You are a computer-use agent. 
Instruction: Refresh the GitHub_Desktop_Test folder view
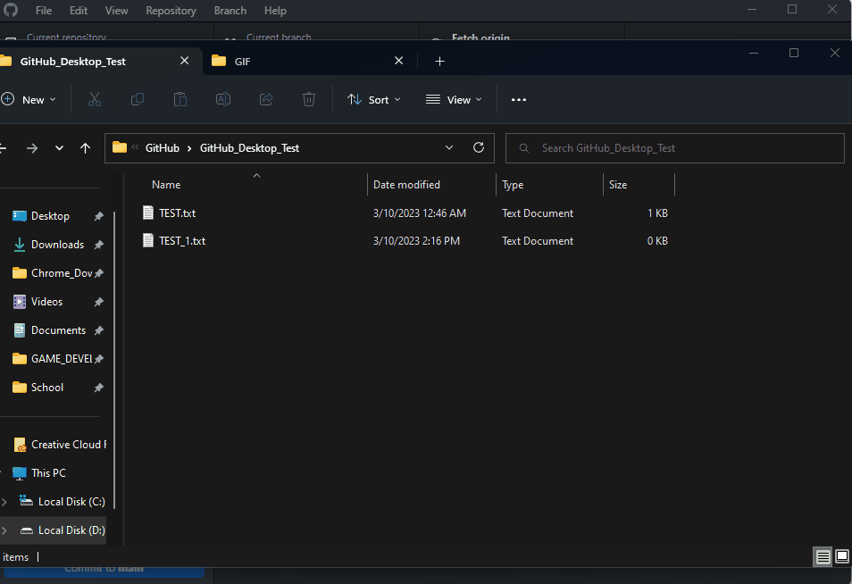point(479,147)
